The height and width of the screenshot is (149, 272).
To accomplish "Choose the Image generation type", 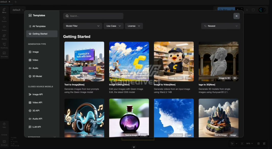I will click(42, 52).
